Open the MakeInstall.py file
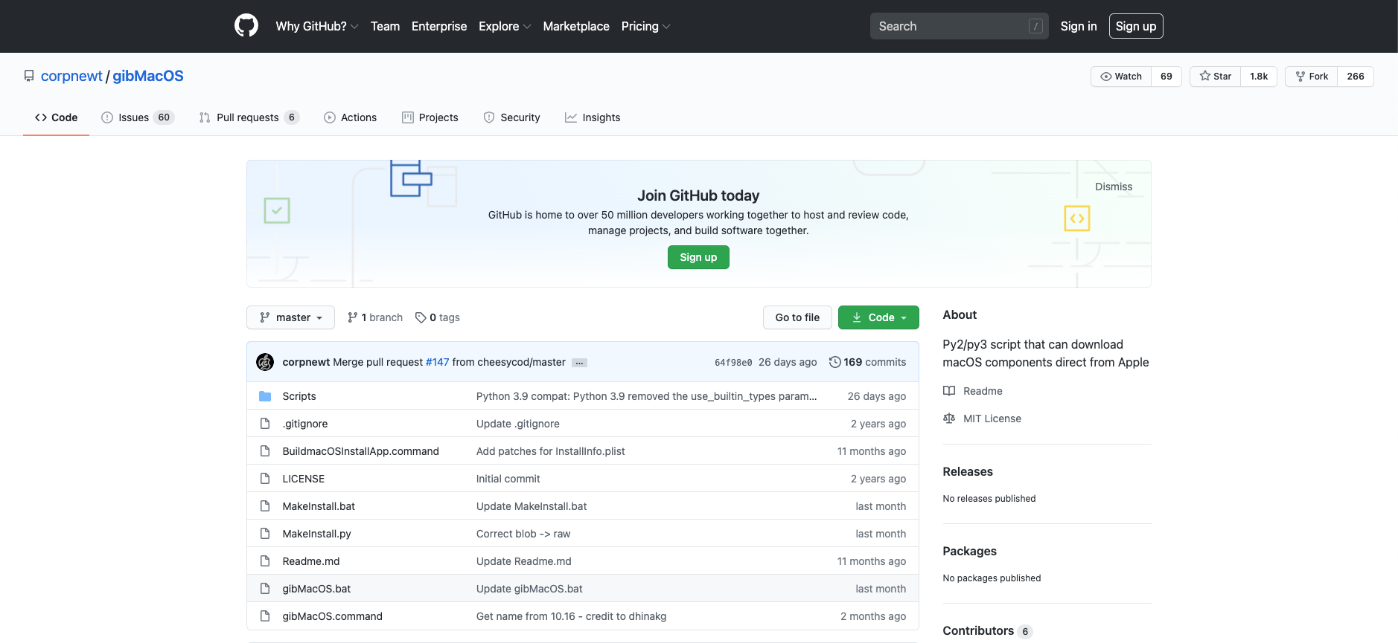Screen dimensions: 1398x643 (x=316, y=534)
